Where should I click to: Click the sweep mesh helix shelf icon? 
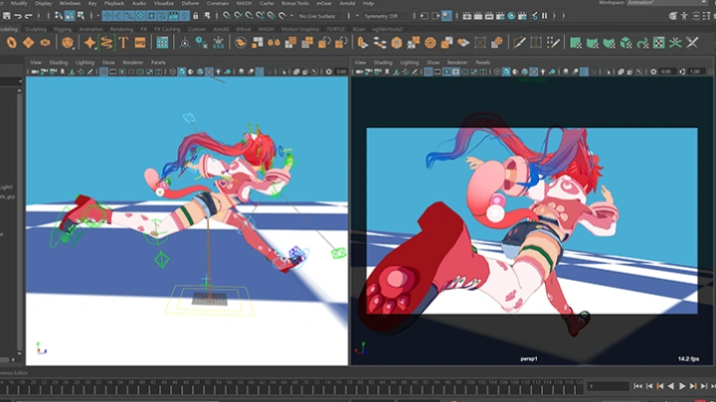(x=106, y=43)
